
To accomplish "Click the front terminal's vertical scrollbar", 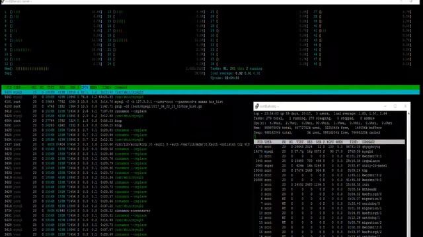I will [408, 174].
